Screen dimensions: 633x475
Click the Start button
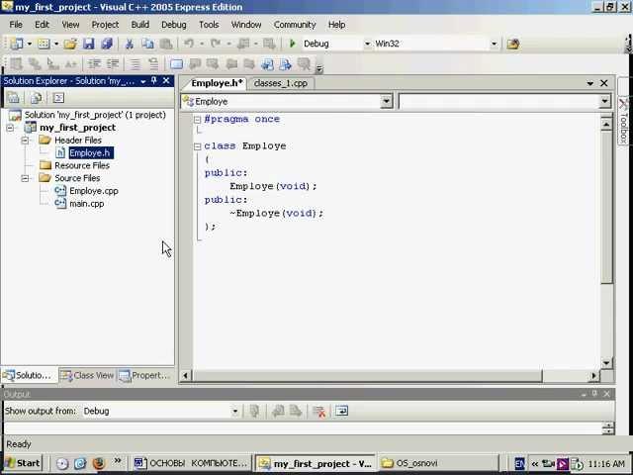[x=23, y=463]
